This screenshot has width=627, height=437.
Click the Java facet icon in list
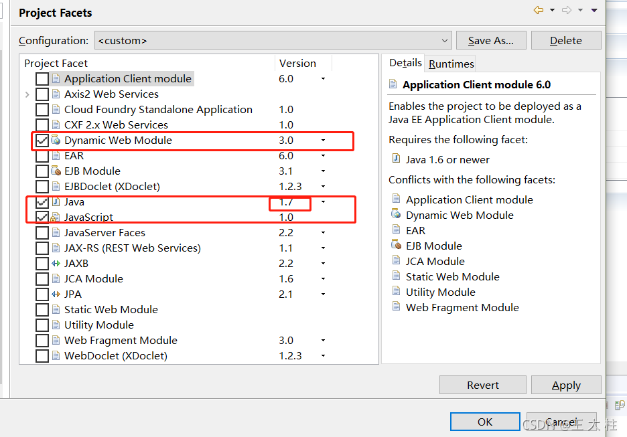pyautogui.click(x=56, y=201)
